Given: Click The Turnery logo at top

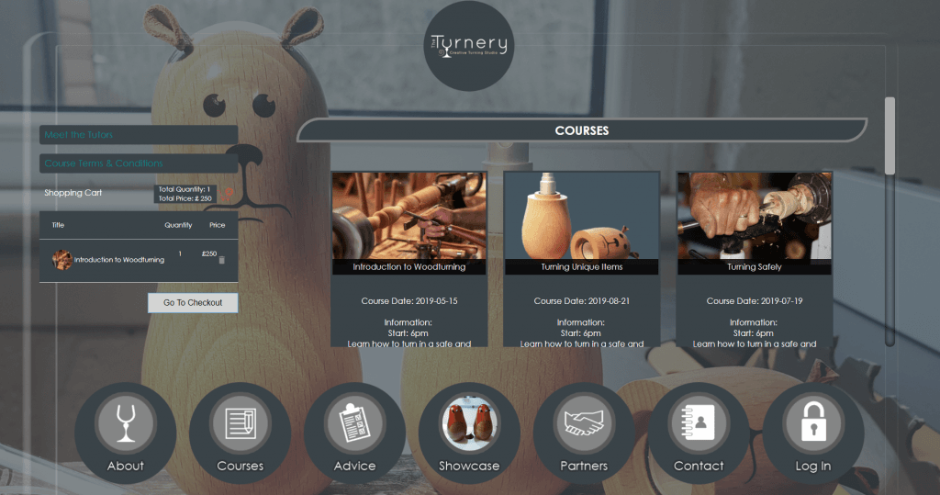Looking at the screenshot, I should coord(470,45).
